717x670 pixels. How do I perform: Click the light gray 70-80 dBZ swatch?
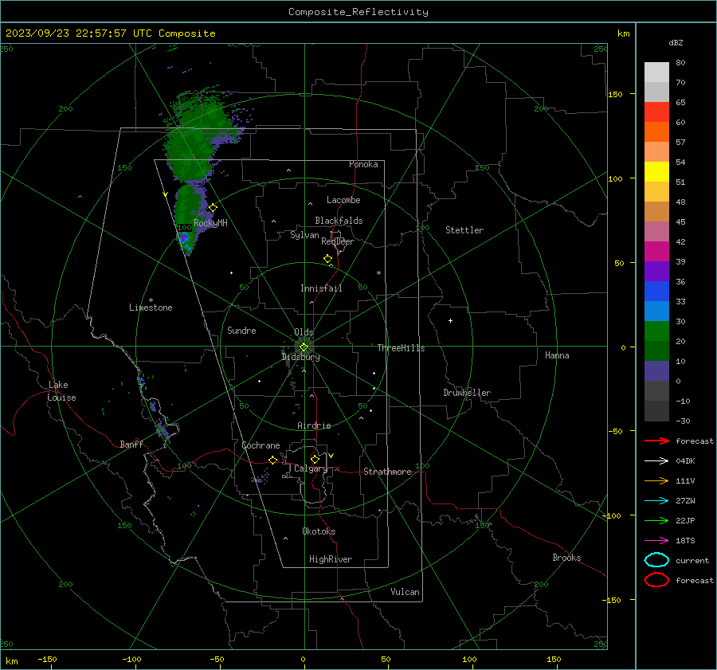point(656,72)
